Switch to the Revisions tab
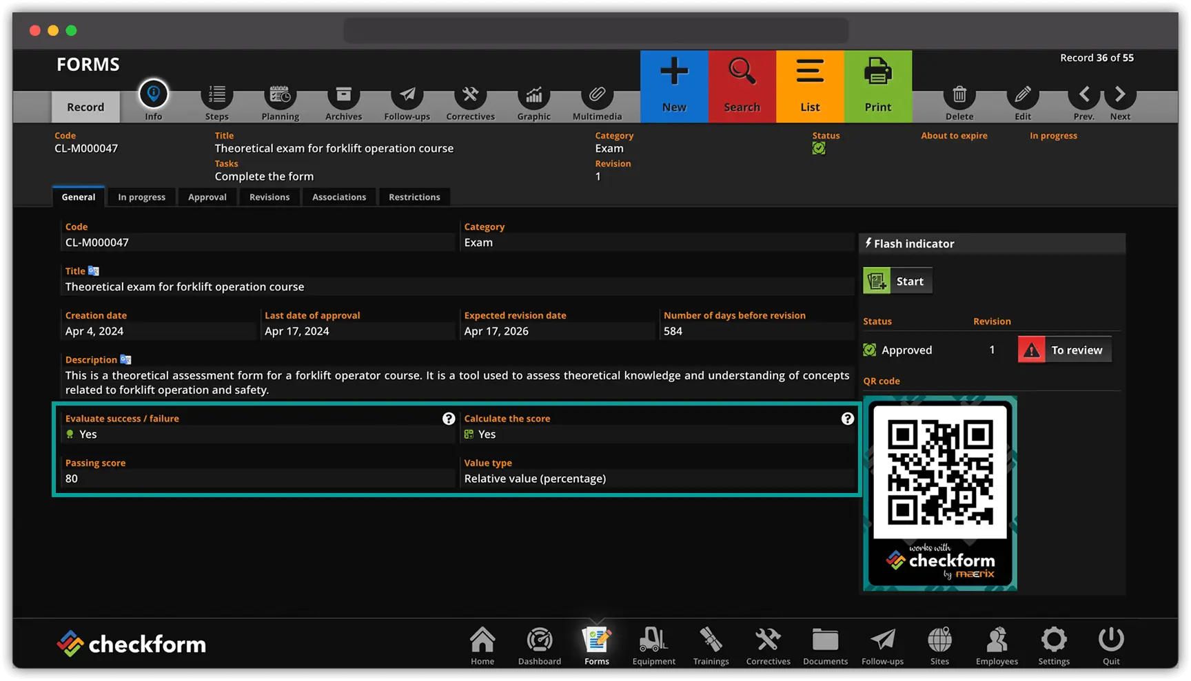1191x681 pixels. pyautogui.click(x=269, y=197)
